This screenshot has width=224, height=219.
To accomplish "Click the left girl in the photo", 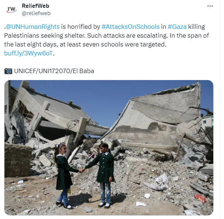I will (64, 176).
